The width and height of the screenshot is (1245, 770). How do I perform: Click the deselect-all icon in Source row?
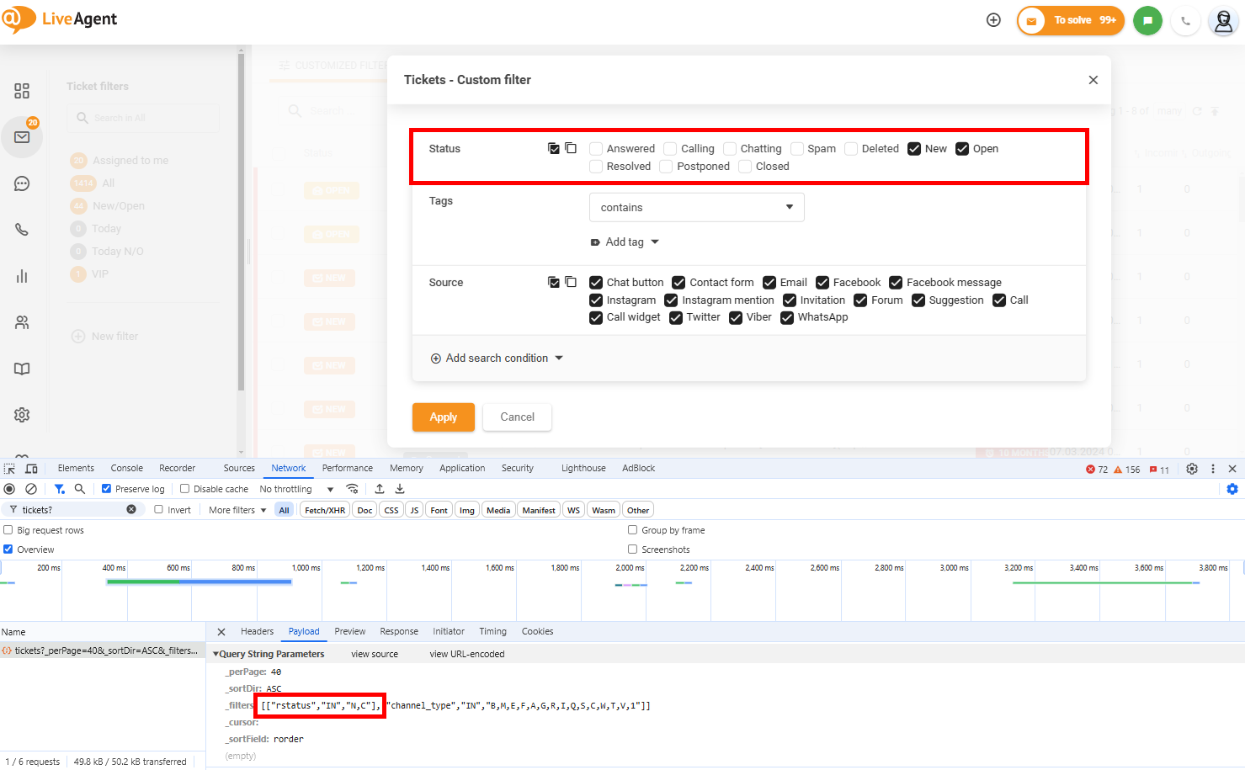coord(571,282)
